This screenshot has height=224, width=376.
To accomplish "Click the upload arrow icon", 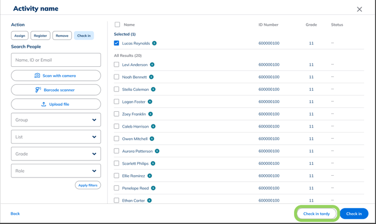I will click(44, 104).
